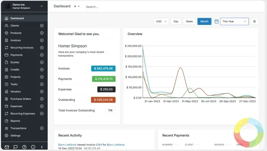Click the $ 426,244.26 outstanding badge
Screen dimensions: 267x151
pyautogui.click(x=103, y=100)
